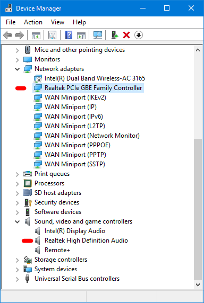Click the vertical scrollbar thumb
The height and width of the screenshot is (303, 204).
pyautogui.click(x=198, y=209)
